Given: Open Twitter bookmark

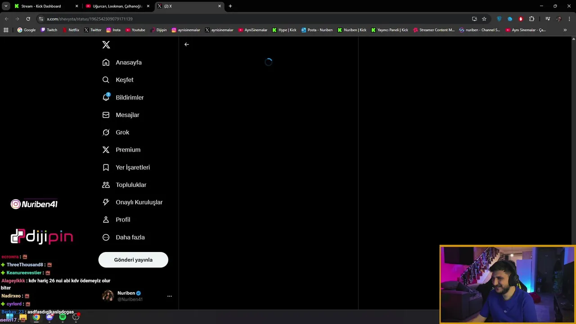Looking at the screenshot, I should coord(93,30).
